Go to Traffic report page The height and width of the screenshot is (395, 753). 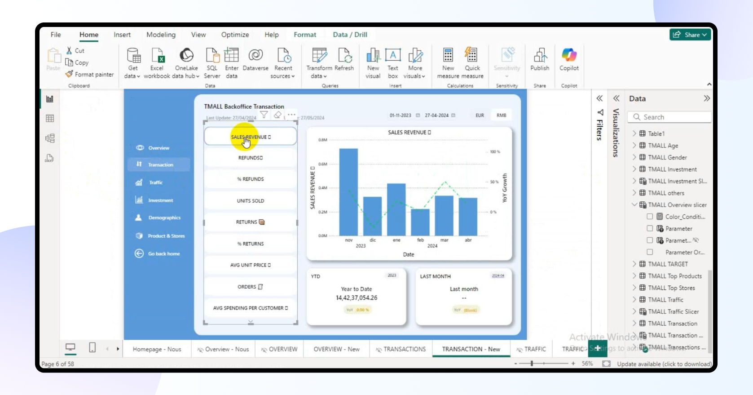coord(156,182)
